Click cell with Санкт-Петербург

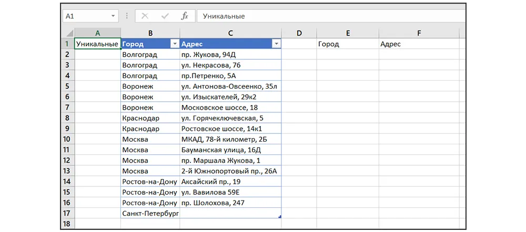point(150,214)
